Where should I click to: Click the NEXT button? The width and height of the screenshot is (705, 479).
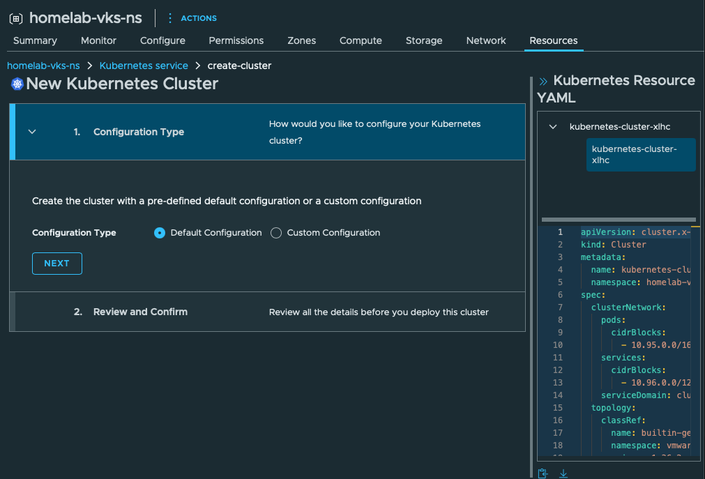pyautogui.click(x=57, y=263)
